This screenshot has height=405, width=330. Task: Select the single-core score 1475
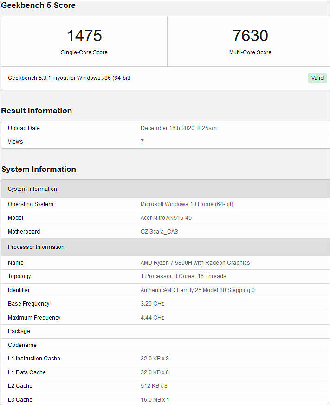click(x=84, y=36)
